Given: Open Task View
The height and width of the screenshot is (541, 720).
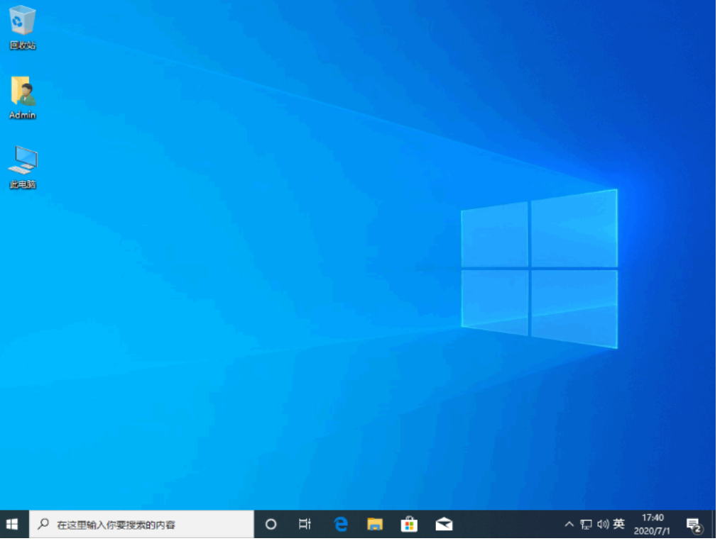Looking at the screenshot, I should click(305, 524).
